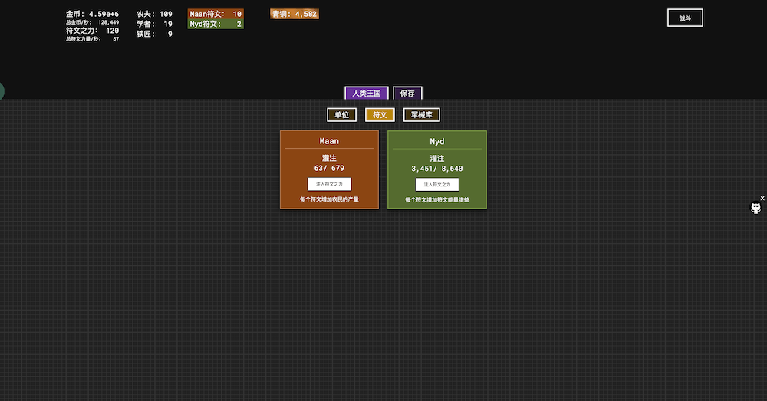Click the 青铜 bronze resource badge
The image size is (767, 401).
(294, 14)
